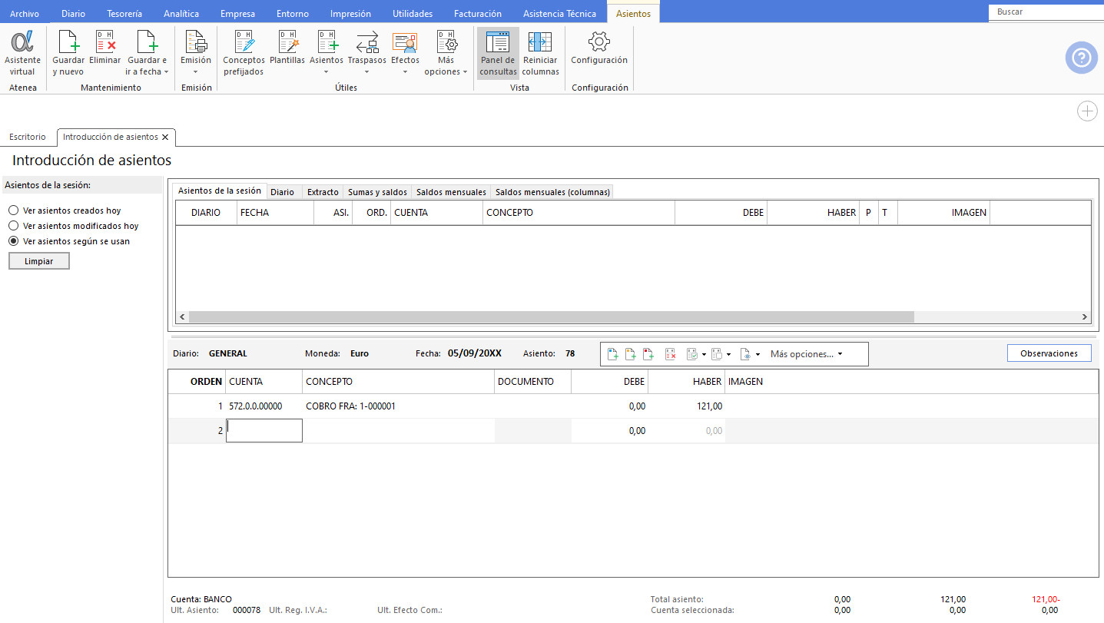Click the FECHA column header in session grid
The width and height of the screenshot is (1104, 623).
click(x=275, y=213)
